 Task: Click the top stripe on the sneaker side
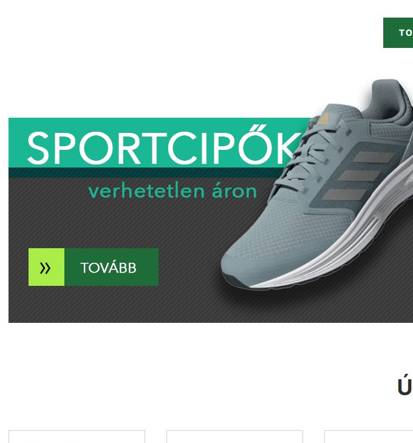click(374, 157)
